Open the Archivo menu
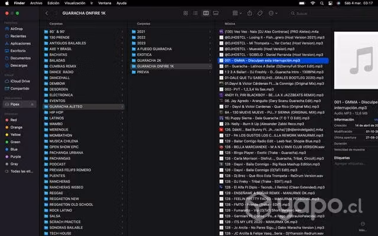378x236 pixels. point(36,3)
